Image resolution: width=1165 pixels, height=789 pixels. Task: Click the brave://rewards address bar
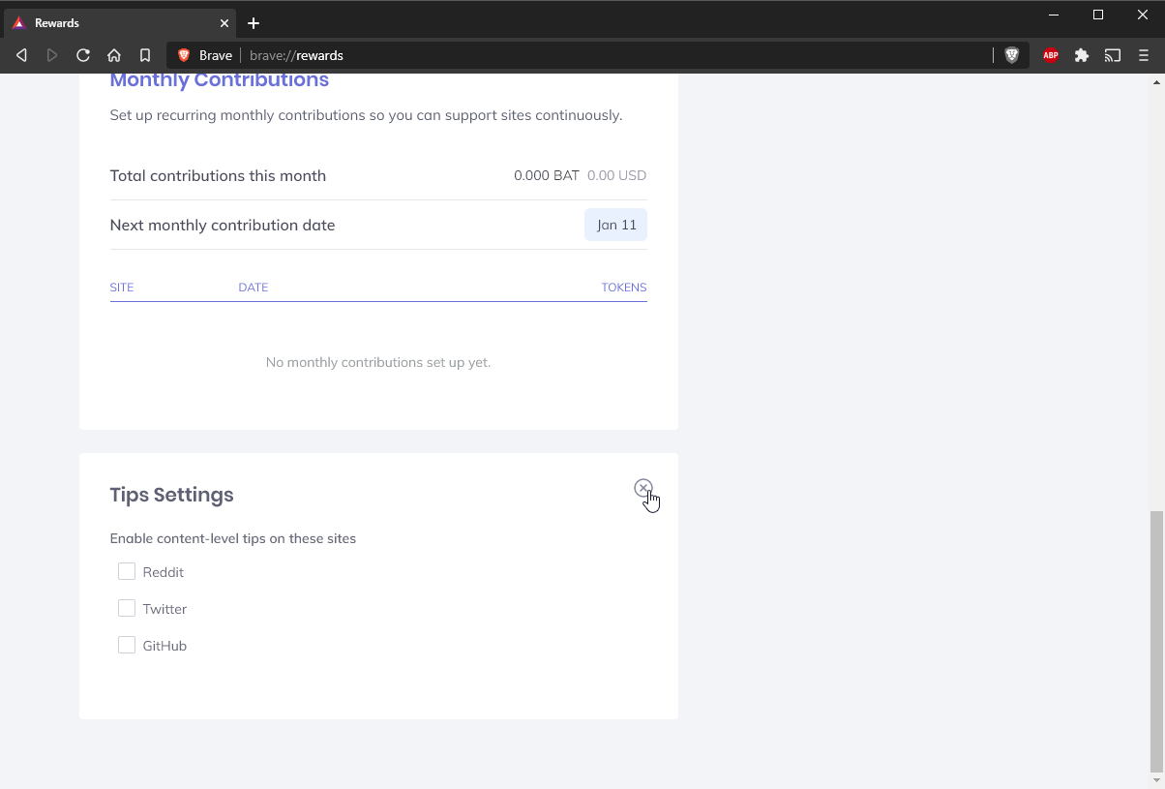[x=581, y=55]
